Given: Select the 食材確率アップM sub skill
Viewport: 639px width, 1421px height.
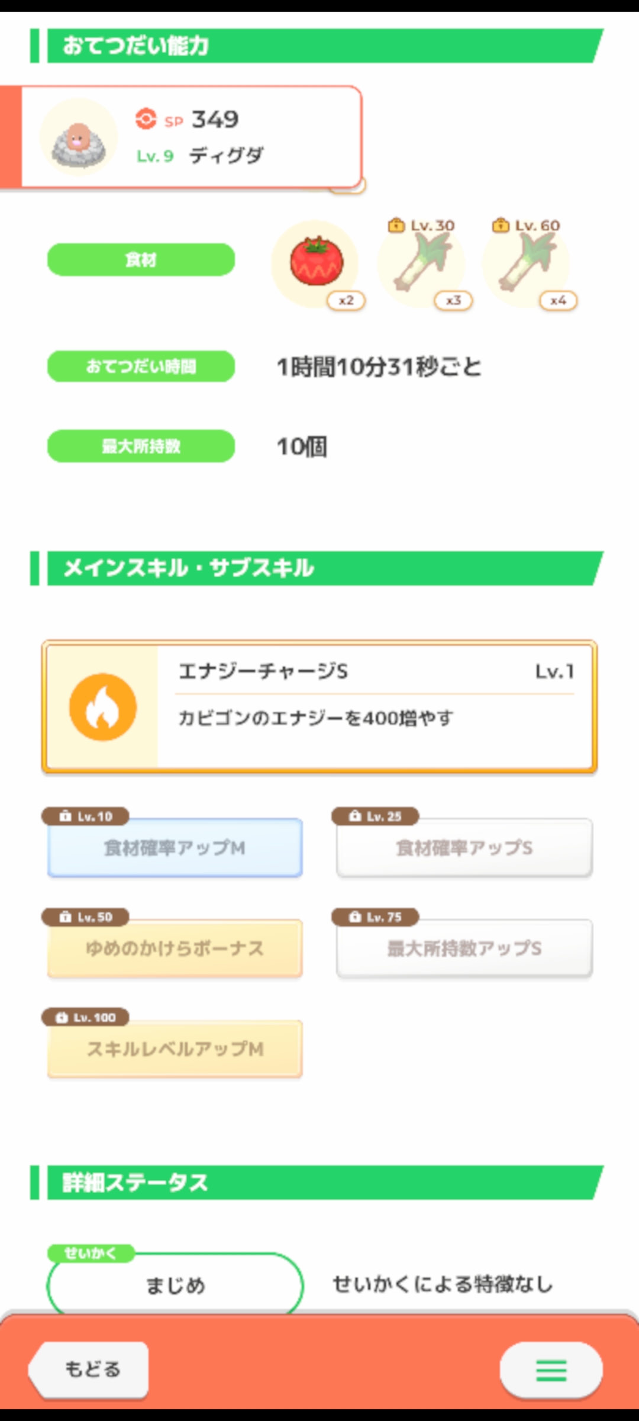Looking at the screenshot, I should click(x=175, y=848).
